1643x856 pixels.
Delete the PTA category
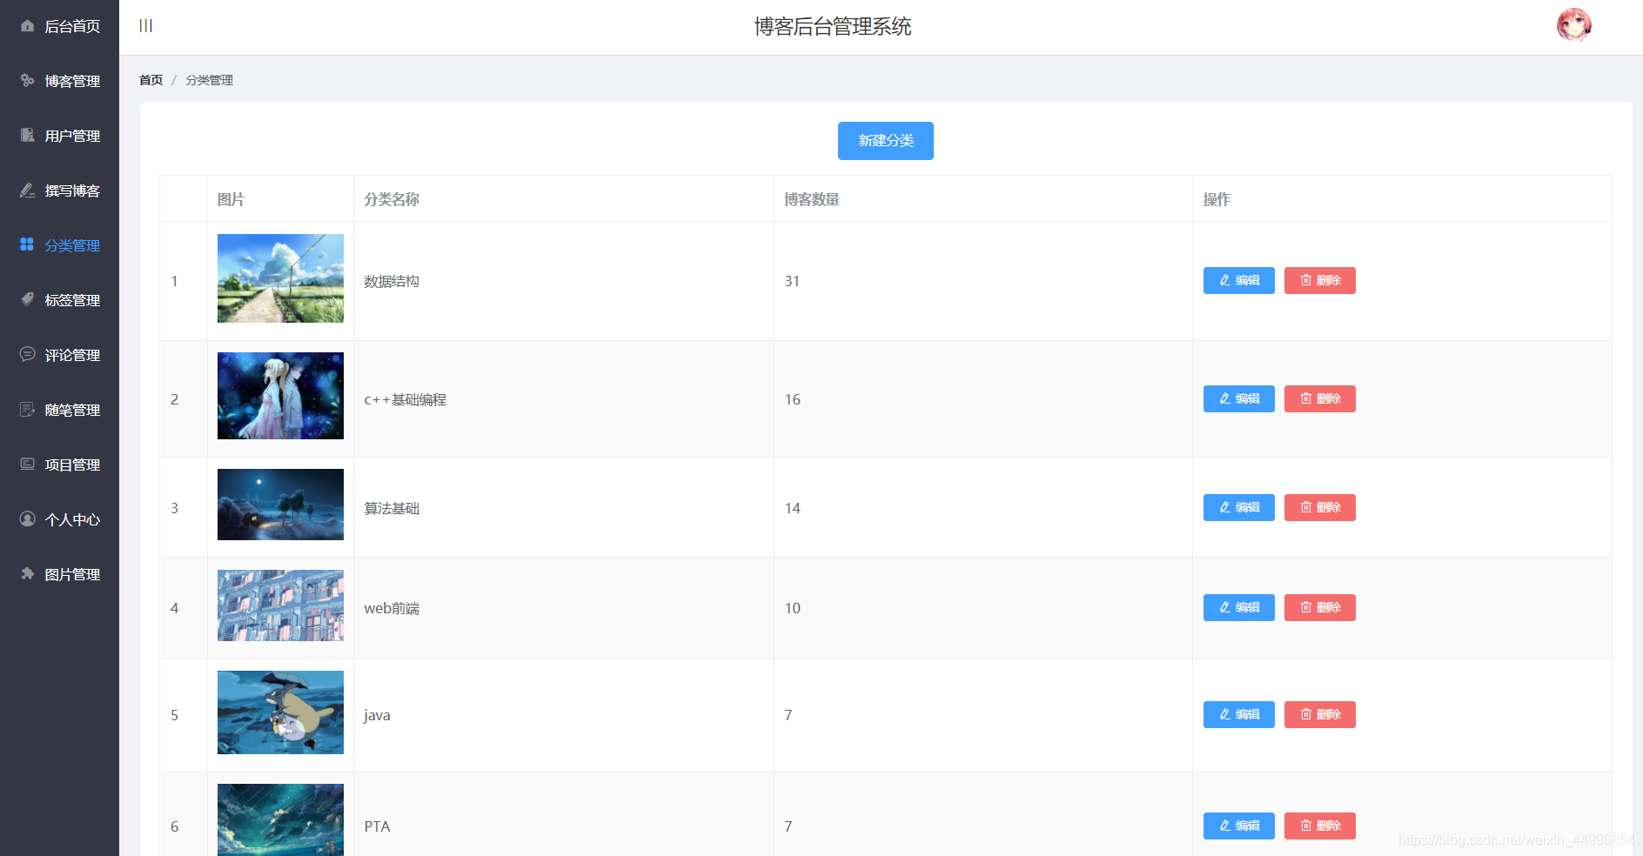[1319, 826]
